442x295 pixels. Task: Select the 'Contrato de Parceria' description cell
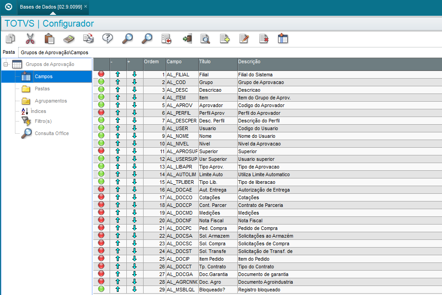coord(340,205)
